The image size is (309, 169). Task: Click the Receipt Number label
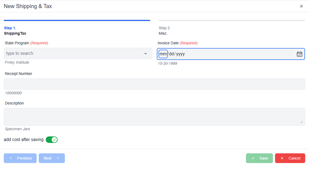pyautogui.click(x=18, y=74)
